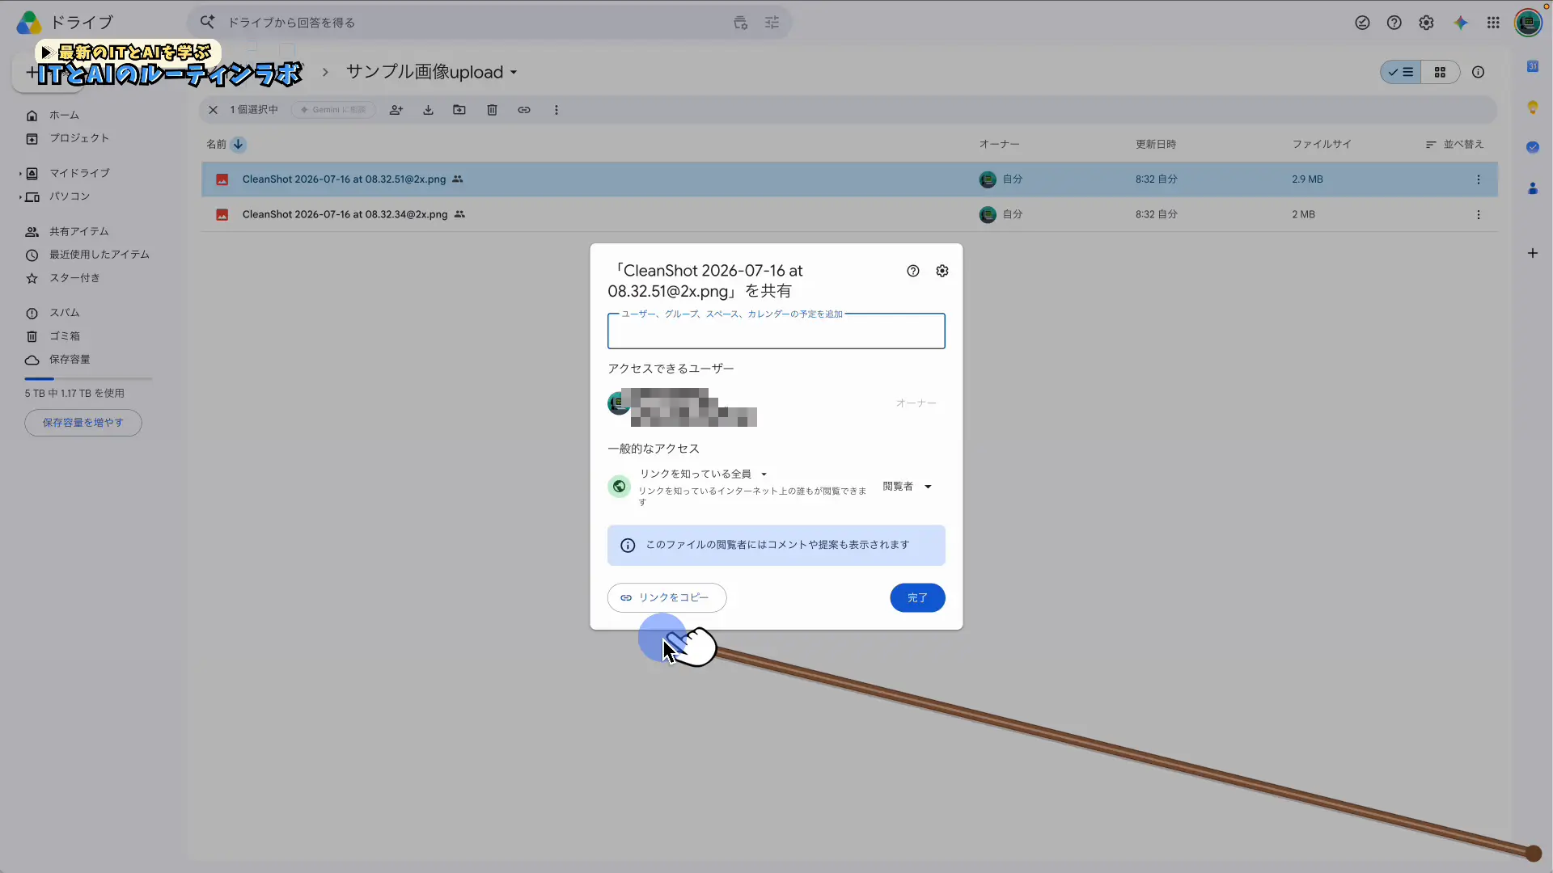Show details info panel icon

pos(1478,72)
